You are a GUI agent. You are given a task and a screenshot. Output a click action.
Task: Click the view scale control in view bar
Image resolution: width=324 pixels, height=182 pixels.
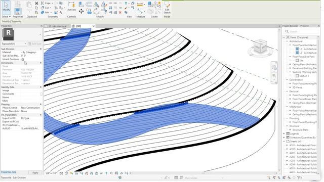[51, 173]
